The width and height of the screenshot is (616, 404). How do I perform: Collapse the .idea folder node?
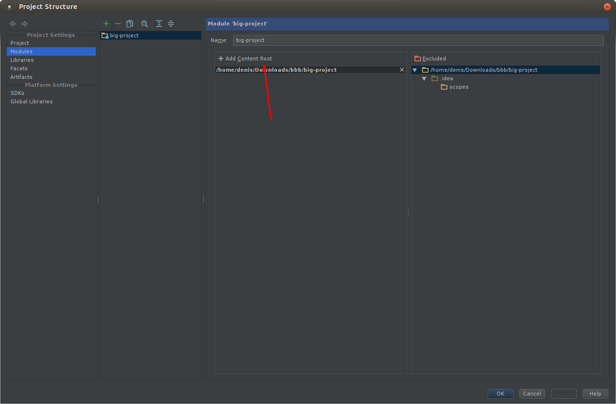[424, 78]
